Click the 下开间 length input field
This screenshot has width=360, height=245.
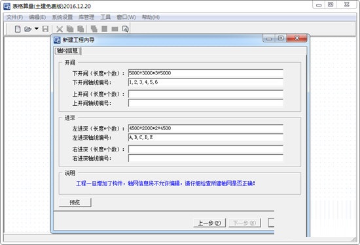tap(206, 73)
